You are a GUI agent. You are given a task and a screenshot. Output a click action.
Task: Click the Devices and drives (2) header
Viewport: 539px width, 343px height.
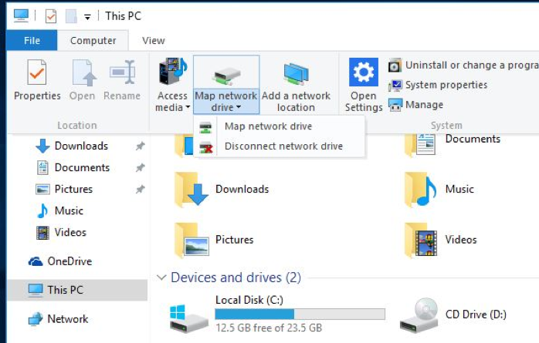(236, 277)
